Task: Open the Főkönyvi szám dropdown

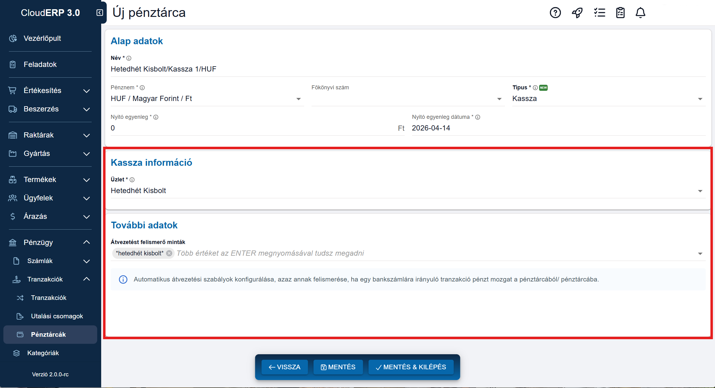Action: 499,99
